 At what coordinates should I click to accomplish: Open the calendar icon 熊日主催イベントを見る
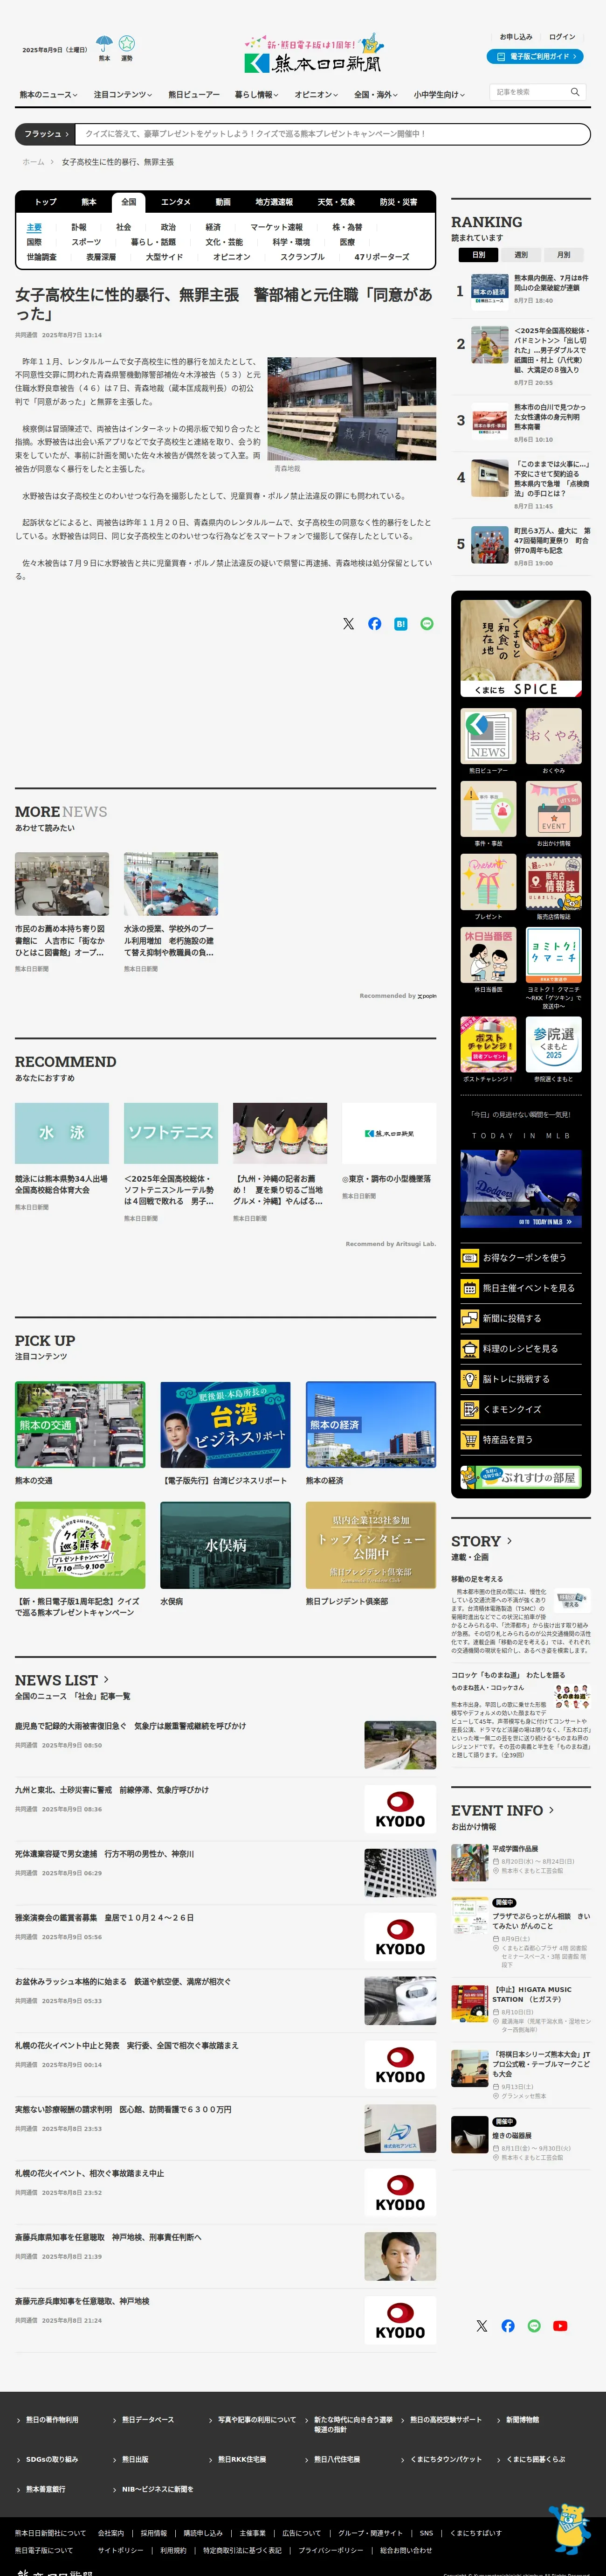point(469,1288)
